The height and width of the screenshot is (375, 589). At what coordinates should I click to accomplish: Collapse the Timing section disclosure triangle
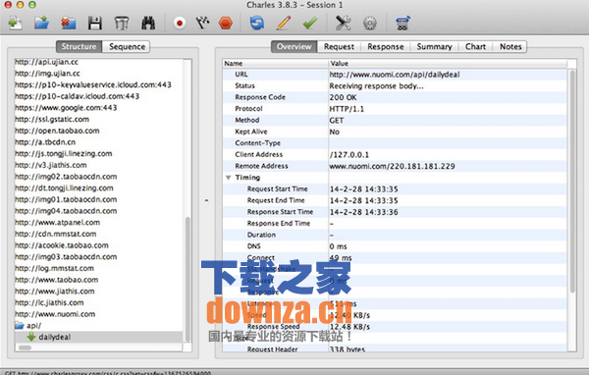pyautogui.click(x=228, y=178)
